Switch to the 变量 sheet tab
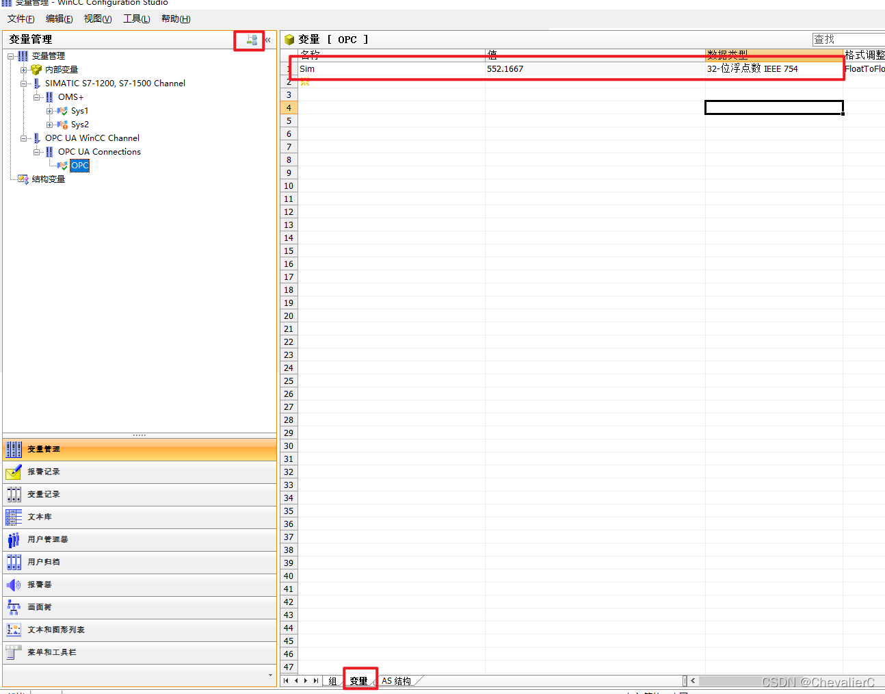The image size is (885, 694). point(359,681)
